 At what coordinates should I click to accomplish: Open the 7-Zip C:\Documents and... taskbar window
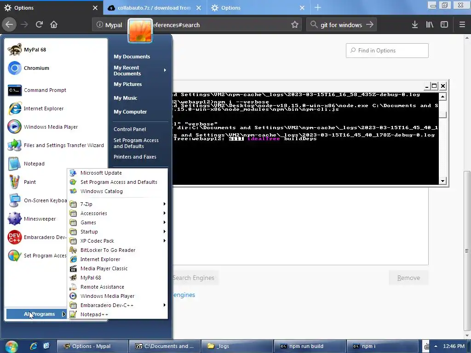click(165, 346)
